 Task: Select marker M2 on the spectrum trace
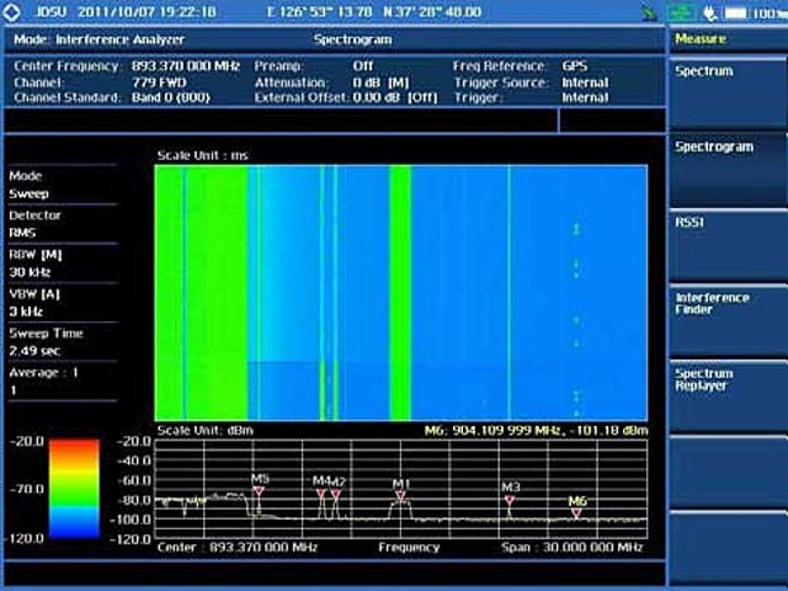pos(336,494)
